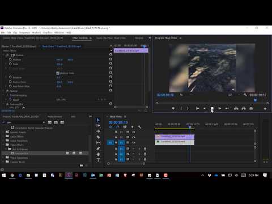The height and width of the screenshot is (204, 272).
Task: Toggle V1 track output eye
Action: click(134, 143)
